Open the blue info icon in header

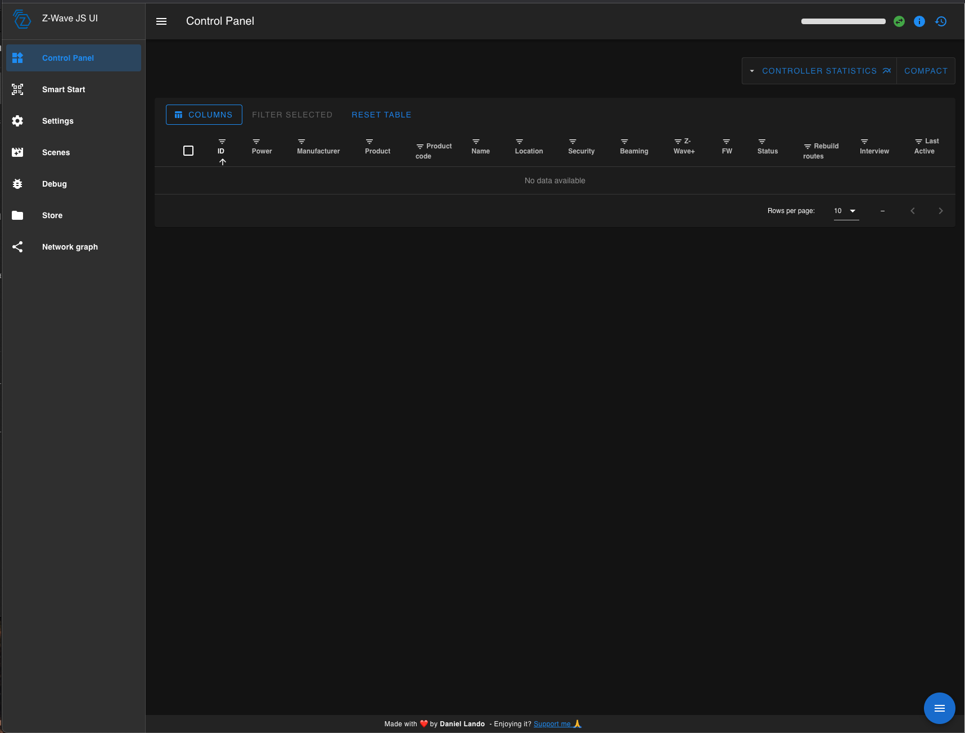click(919, 21)
